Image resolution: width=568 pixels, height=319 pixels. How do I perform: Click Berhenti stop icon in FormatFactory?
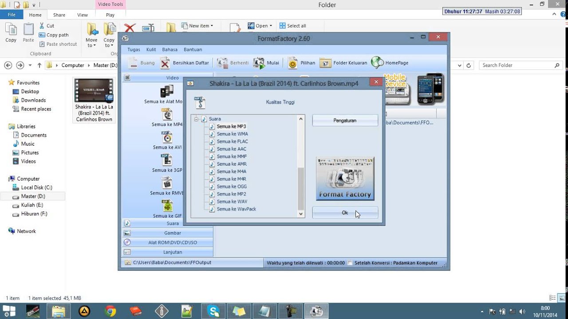tap(222, 63)
